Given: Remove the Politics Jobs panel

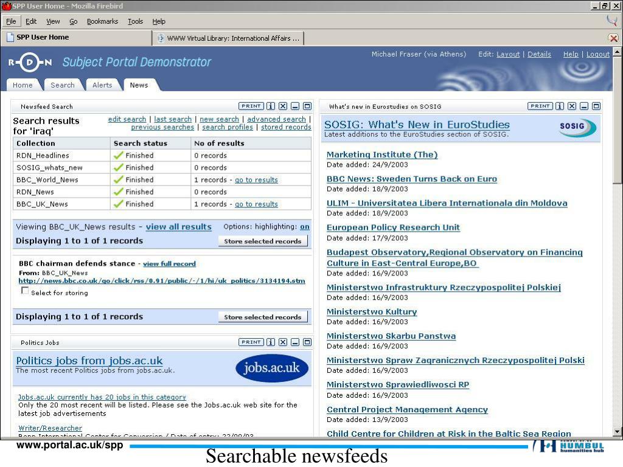Looking at the screenshot, I should (283, 342).
